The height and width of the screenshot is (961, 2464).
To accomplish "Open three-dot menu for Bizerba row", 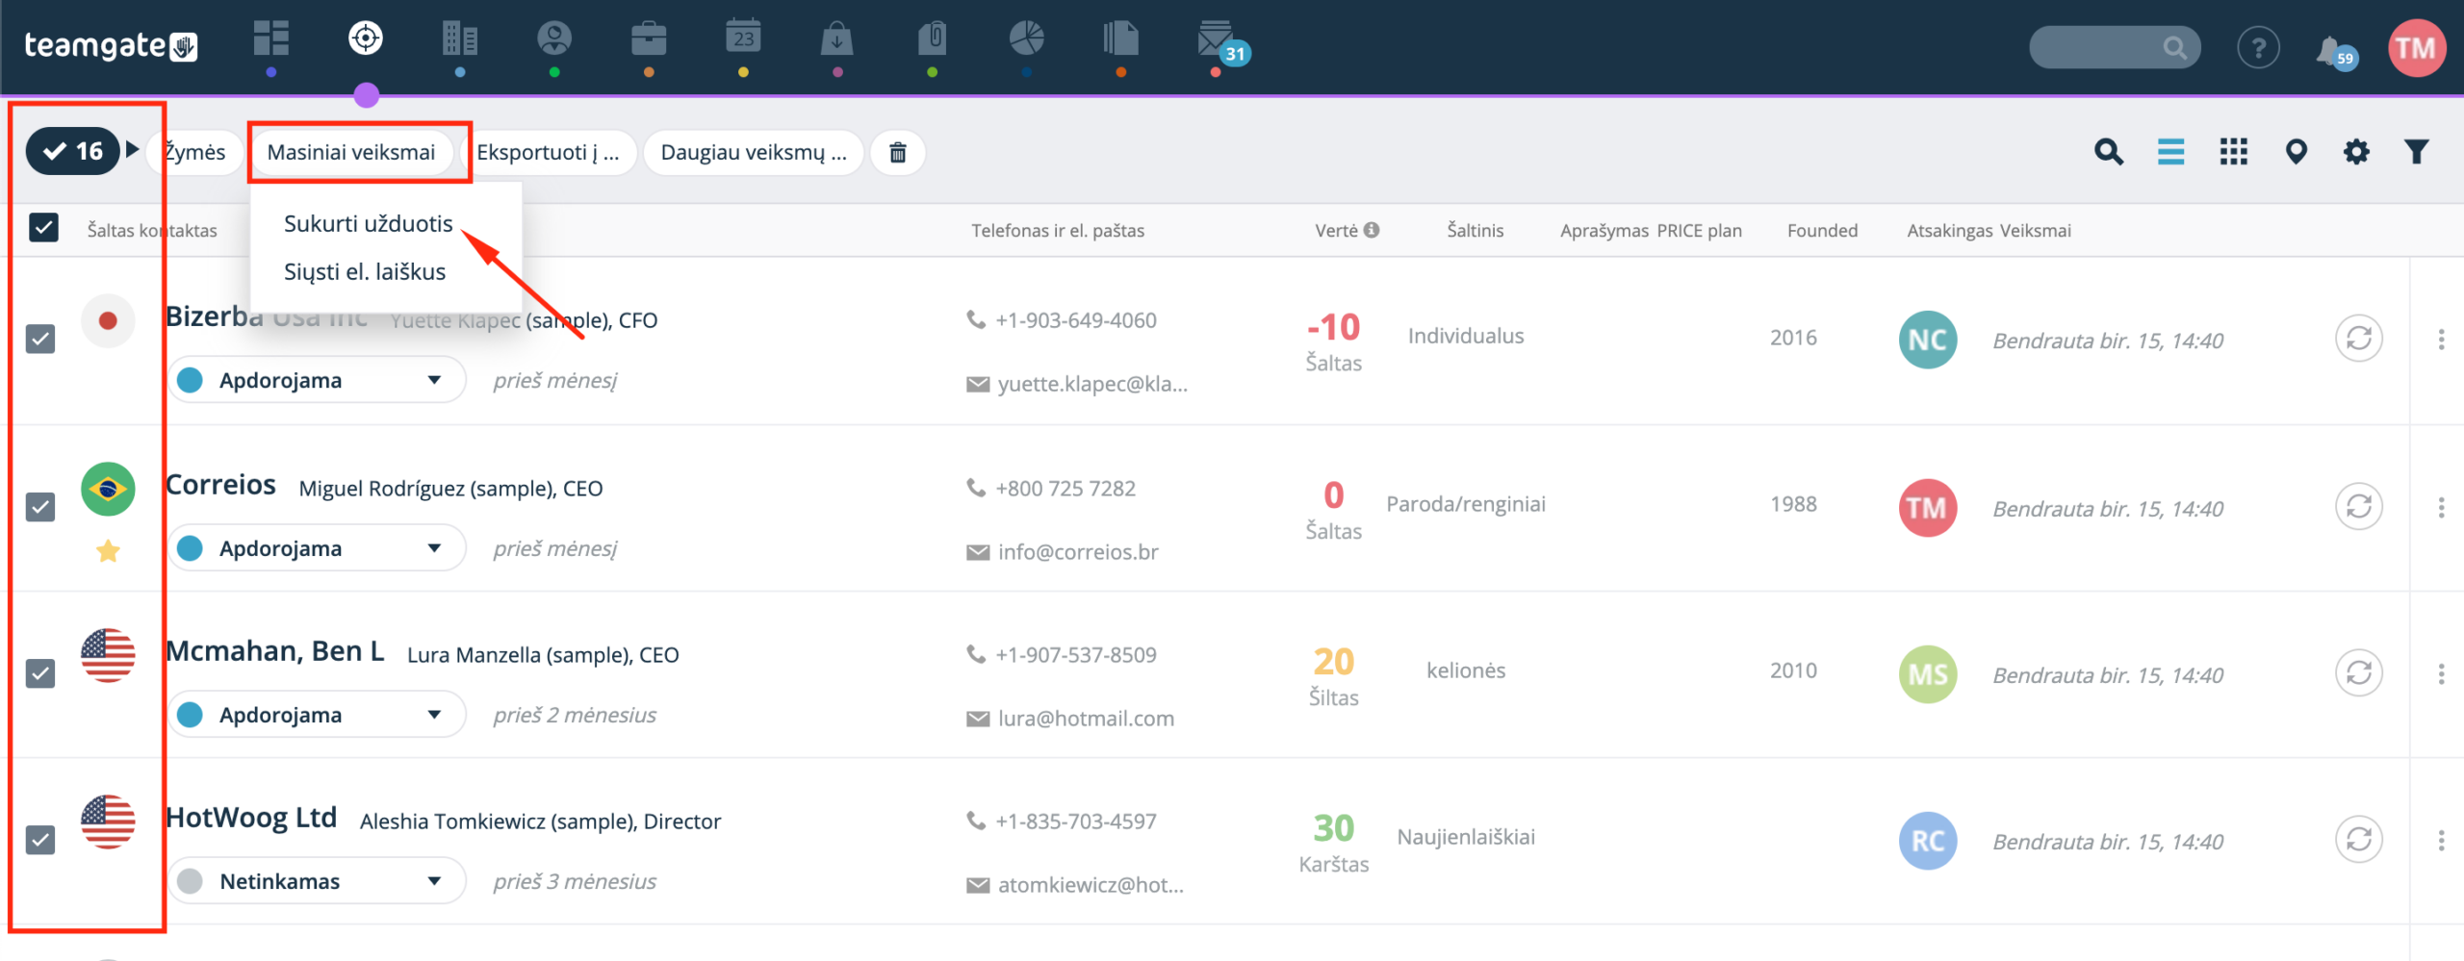I will click(2441, 339).
